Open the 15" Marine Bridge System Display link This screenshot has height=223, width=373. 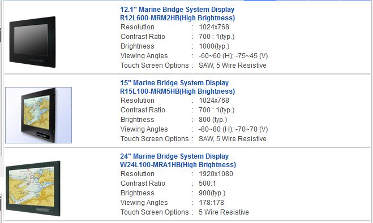174,83
